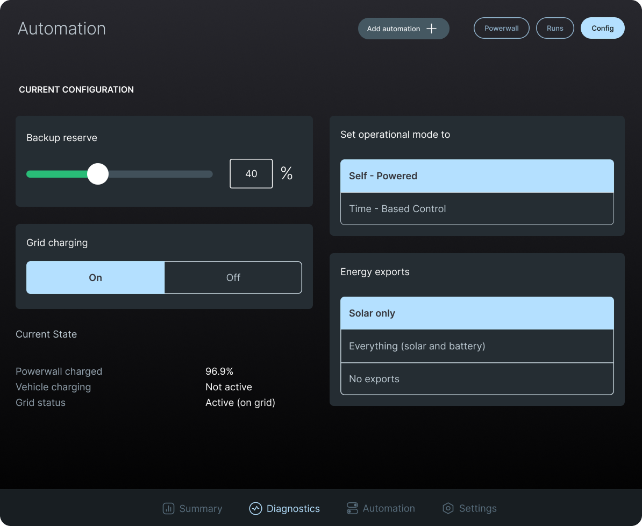
Task: Go to Settings in bottom navigation
Action: click(x=469, y=508)
